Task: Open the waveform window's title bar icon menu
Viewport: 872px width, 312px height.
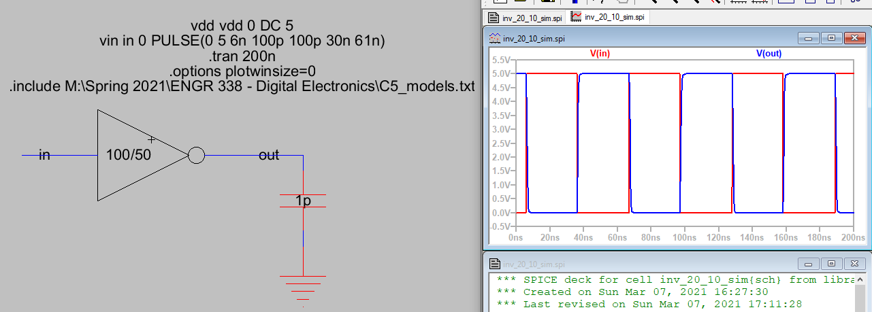Action: tap(496, 39)
